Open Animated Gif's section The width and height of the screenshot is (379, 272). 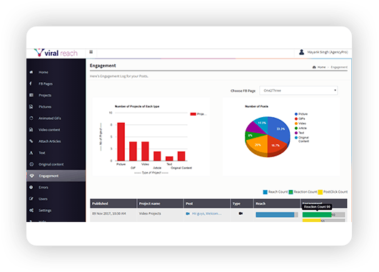click(x=50, y=119)
